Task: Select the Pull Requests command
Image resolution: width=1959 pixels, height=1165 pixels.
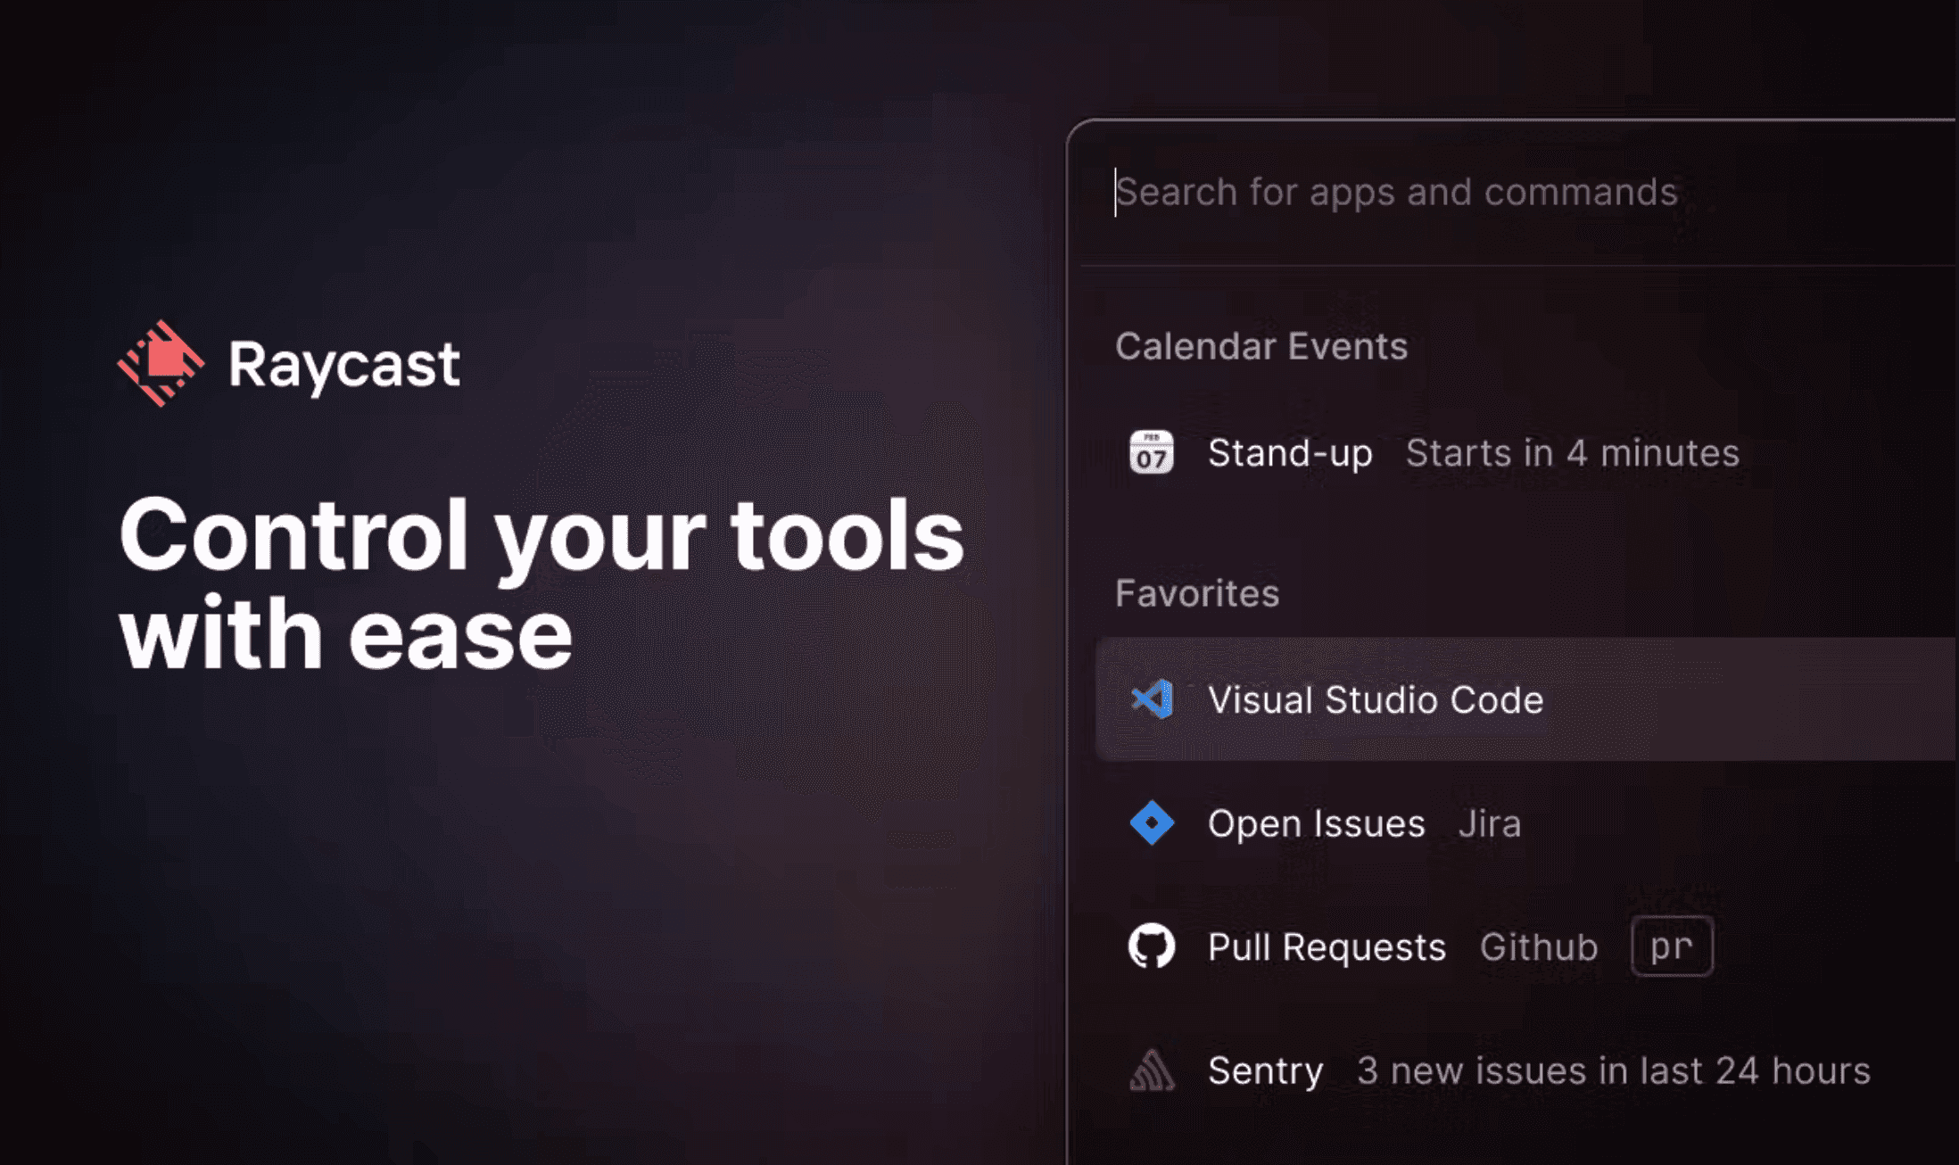Action: pyautogui.click(x=1327, y=946)
